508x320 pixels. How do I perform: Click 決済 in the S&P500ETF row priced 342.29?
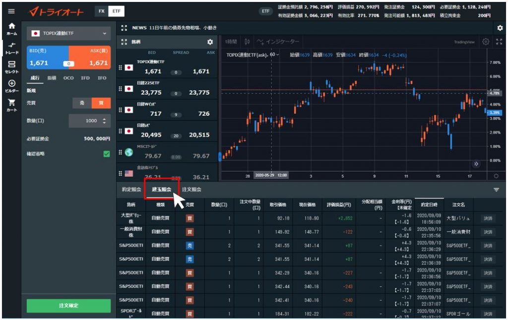coord(488,273)
